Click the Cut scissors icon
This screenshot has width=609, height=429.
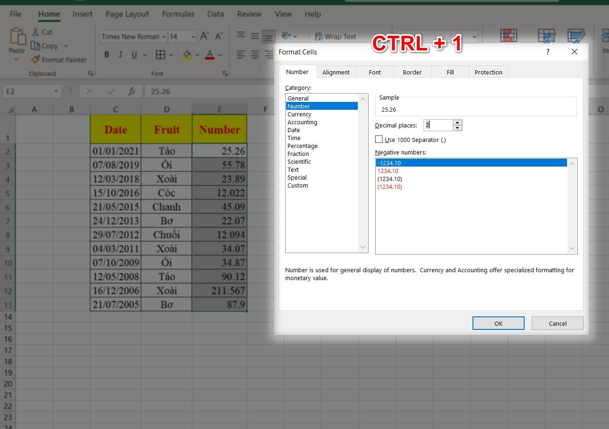click(x=35, y=32)
